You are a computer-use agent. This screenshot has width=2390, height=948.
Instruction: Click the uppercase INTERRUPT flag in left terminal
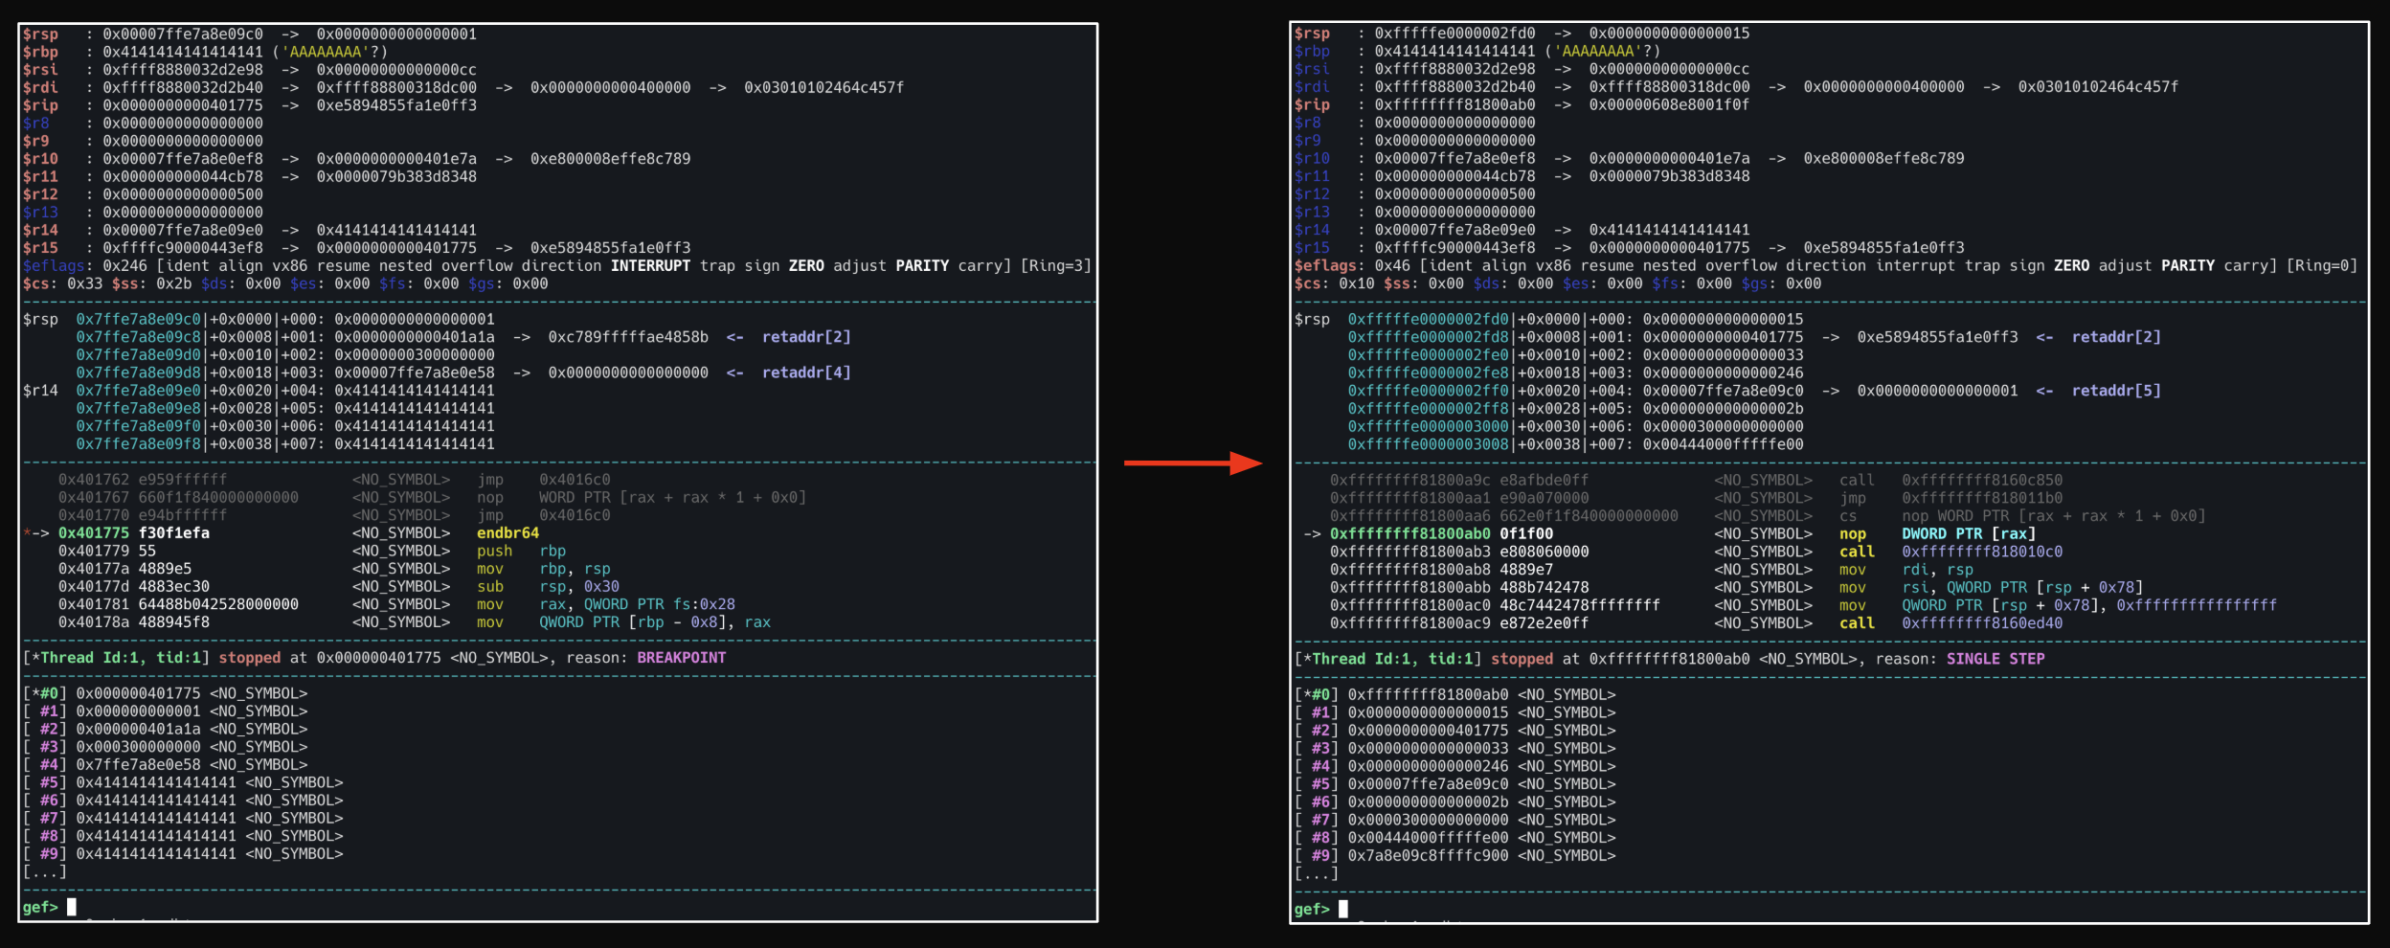click(x=650, y=266)
